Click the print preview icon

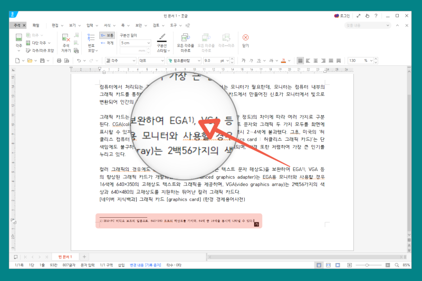pyautogui.click(x=67, y=61)
